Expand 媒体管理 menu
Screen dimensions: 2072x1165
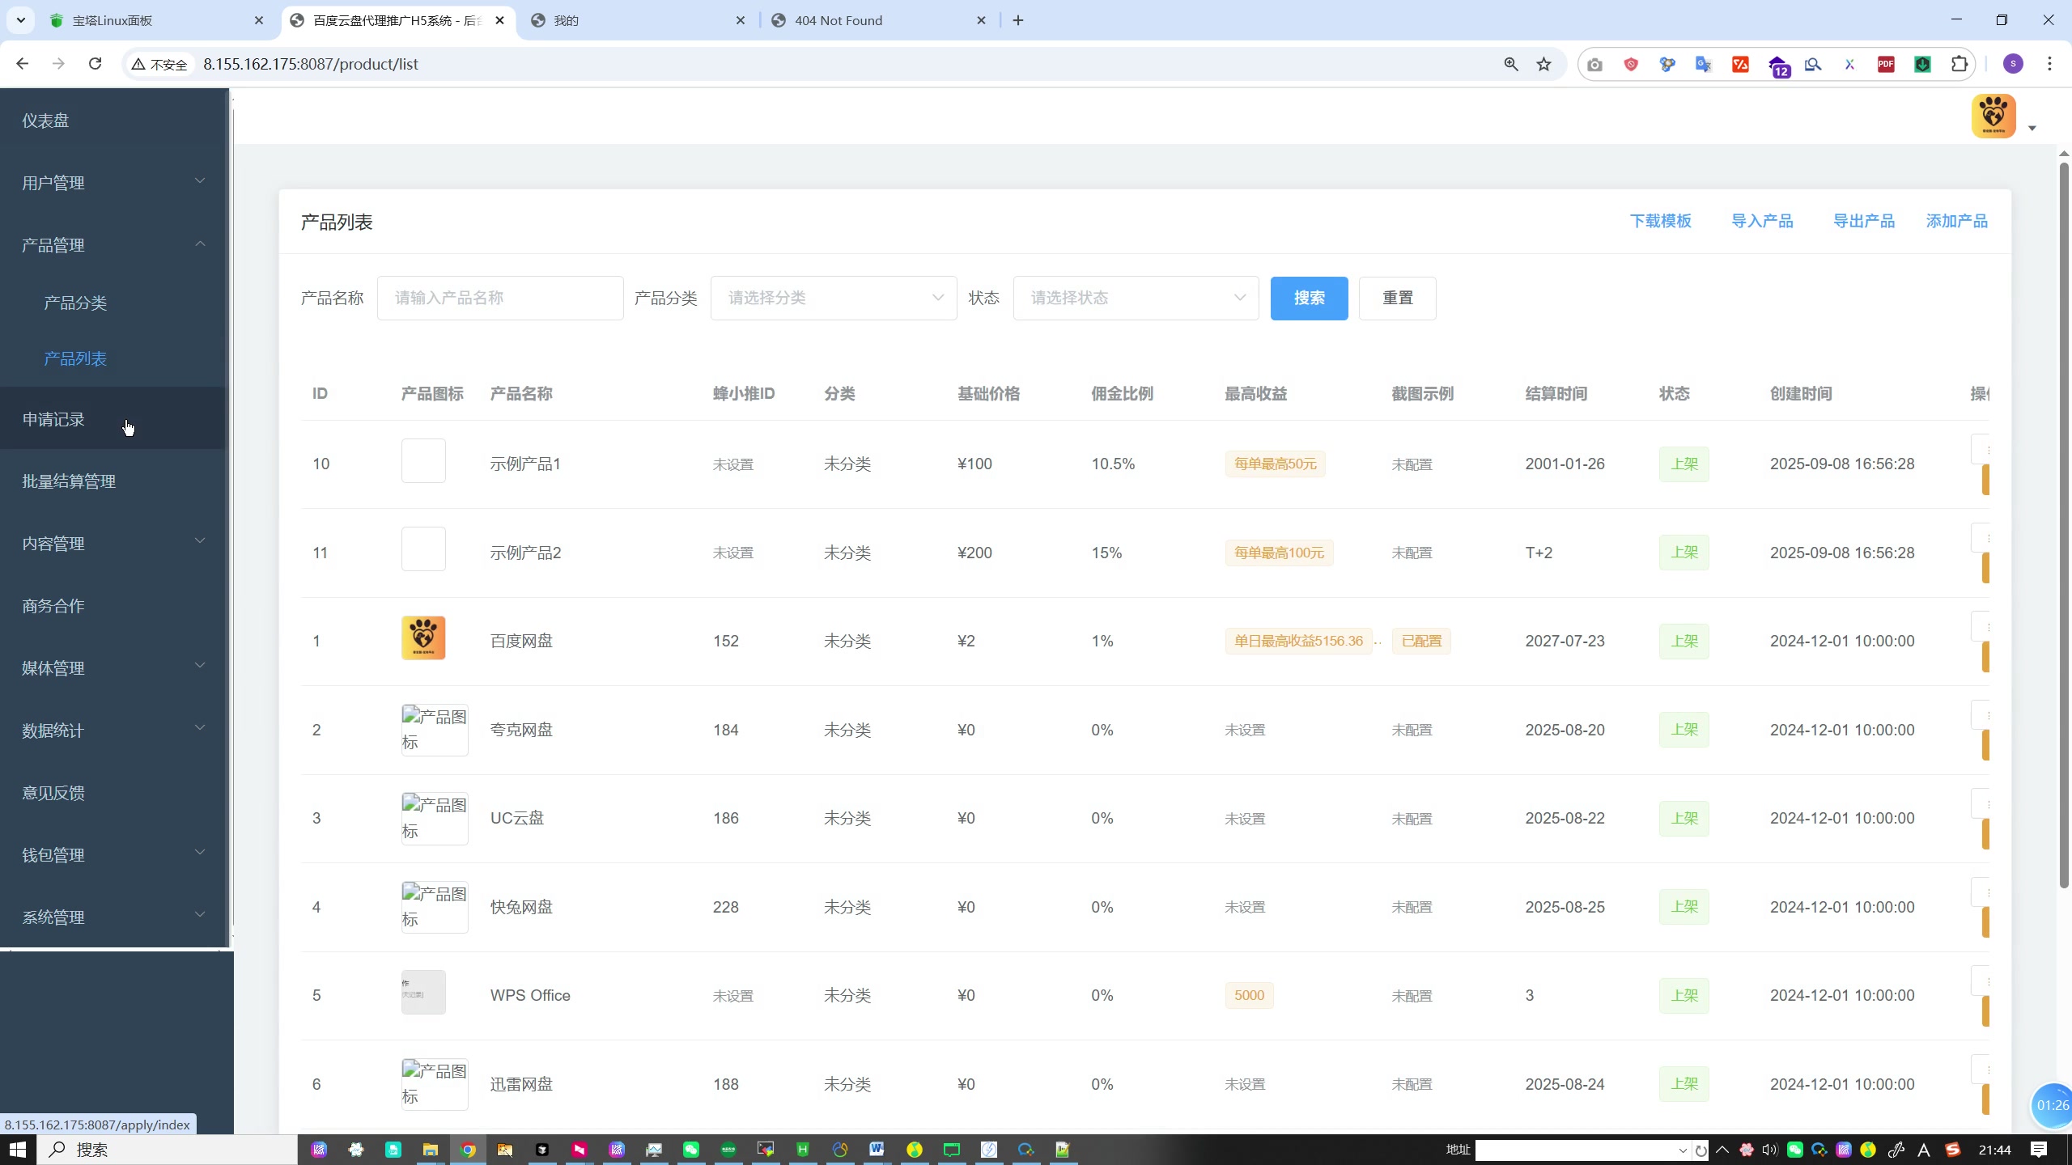[x=113, y=668]
